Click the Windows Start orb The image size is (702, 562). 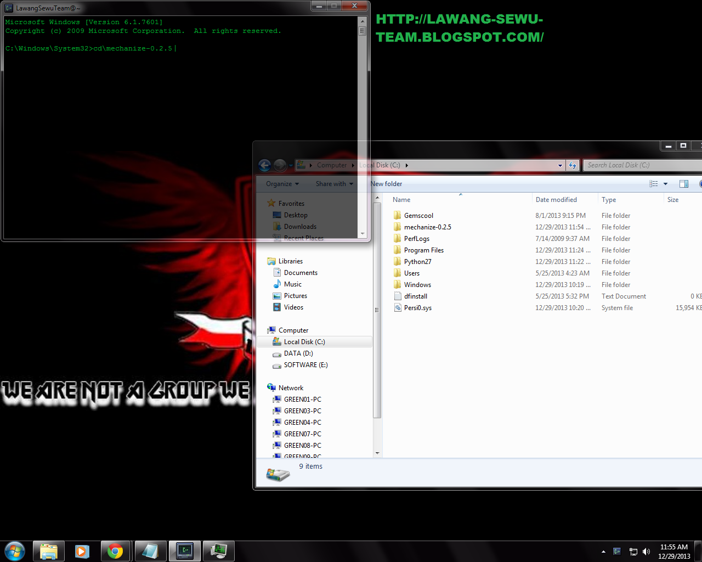pyautogui.click(x=13, y=551)
